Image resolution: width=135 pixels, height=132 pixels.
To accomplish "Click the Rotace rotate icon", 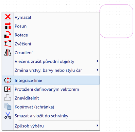I will point(8,35).
